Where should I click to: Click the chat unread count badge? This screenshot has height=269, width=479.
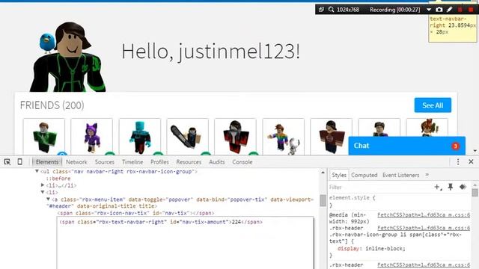(x=455, y=146)
